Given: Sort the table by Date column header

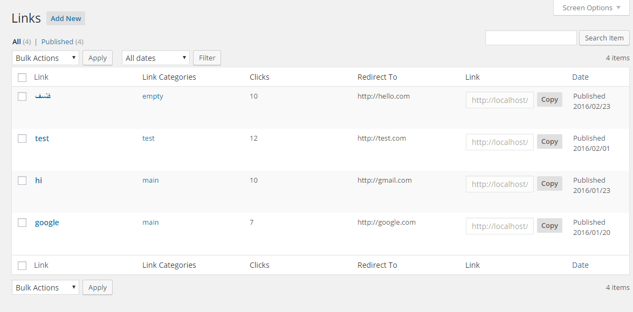Looking at the screenshot, I should click(580, 77).
